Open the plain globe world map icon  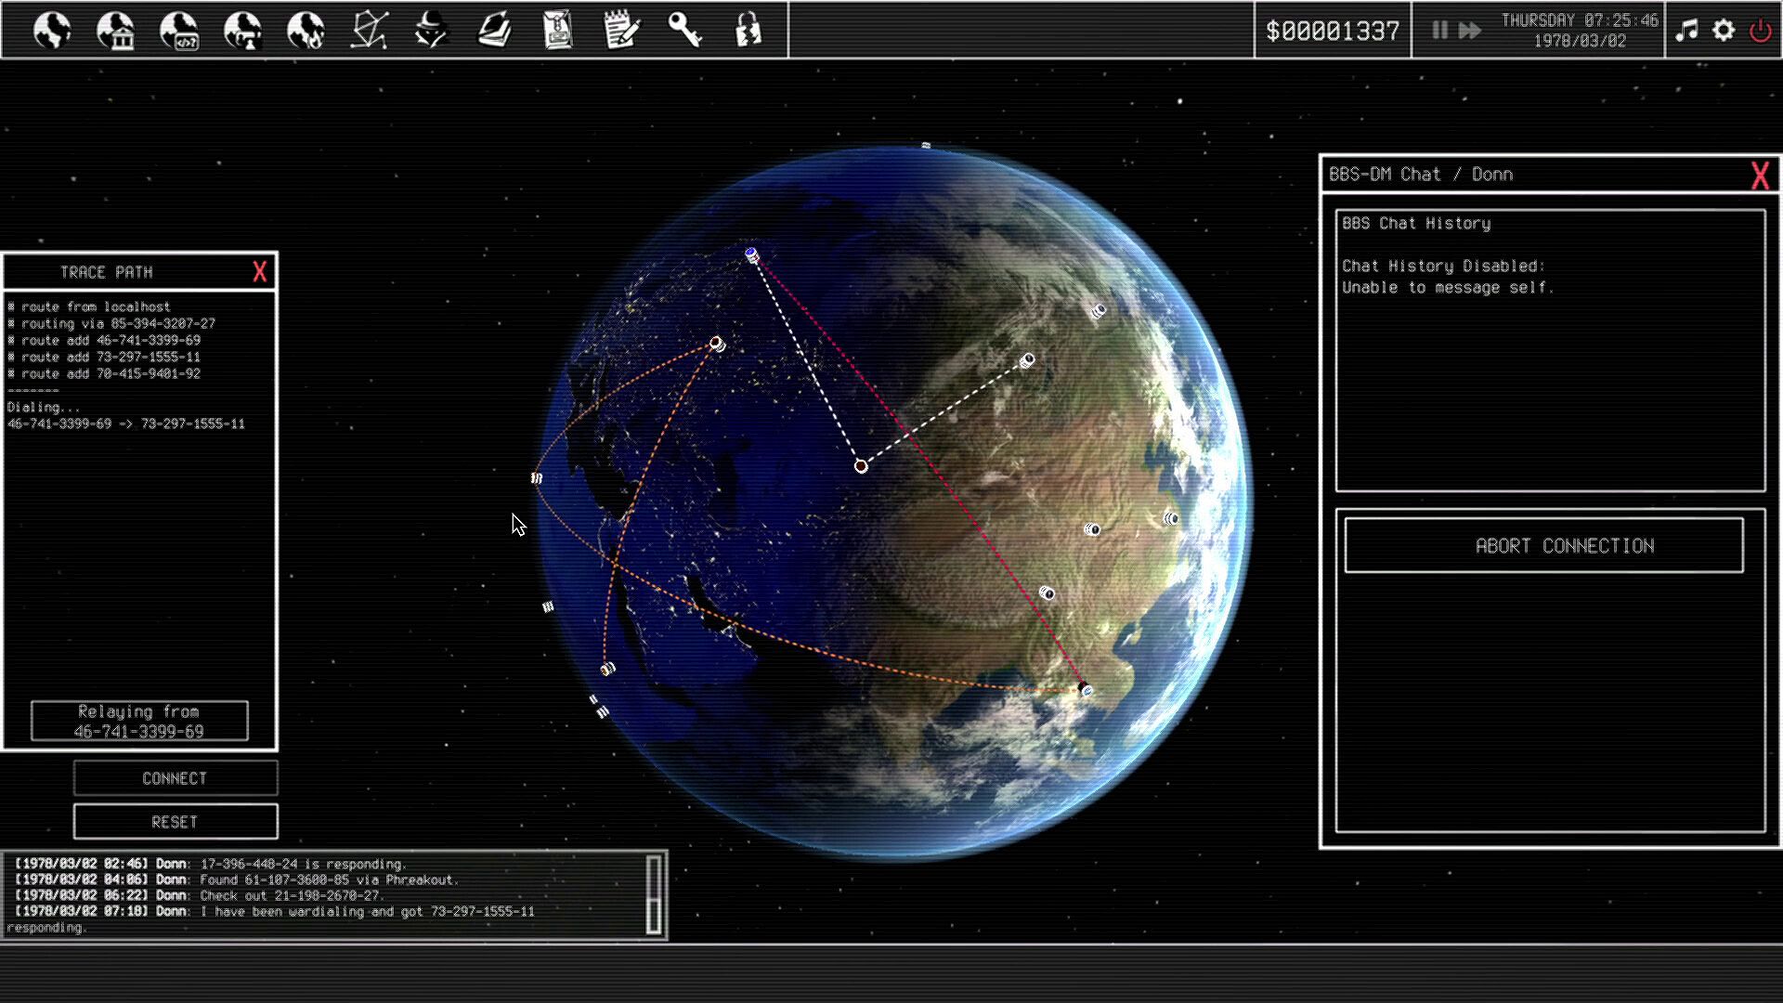click(52, 31)
